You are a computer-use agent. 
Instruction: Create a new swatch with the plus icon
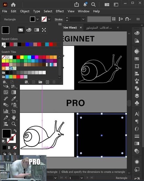pos(47,82)
